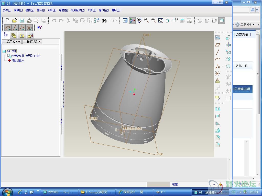Click the Windows Start button
Image resolution: width=262 pixels, height=196 pixels.
tap(7, 192)
